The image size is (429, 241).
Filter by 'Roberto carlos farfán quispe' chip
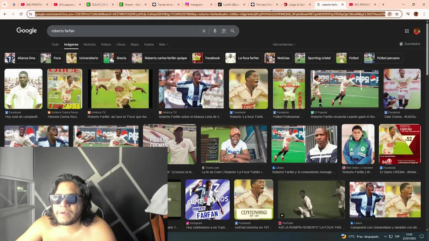coord(161,58)
